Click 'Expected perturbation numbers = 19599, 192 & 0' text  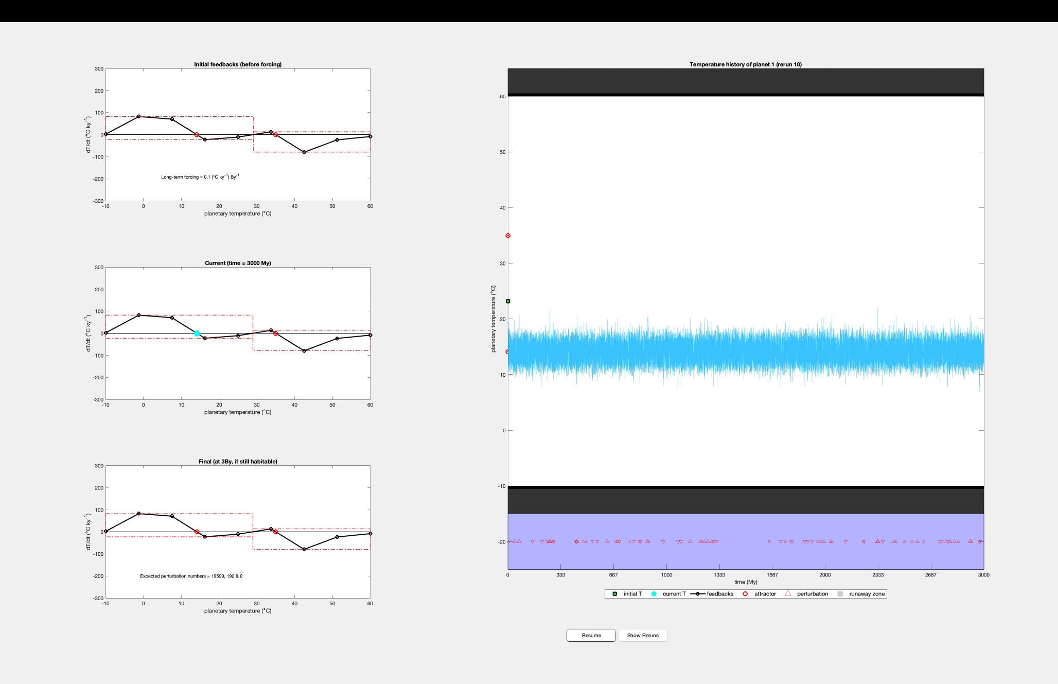point(191,576)
